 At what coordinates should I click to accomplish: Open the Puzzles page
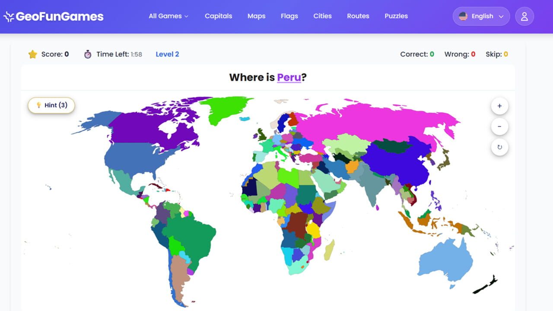pyautogui.click(x=396, y=16)
